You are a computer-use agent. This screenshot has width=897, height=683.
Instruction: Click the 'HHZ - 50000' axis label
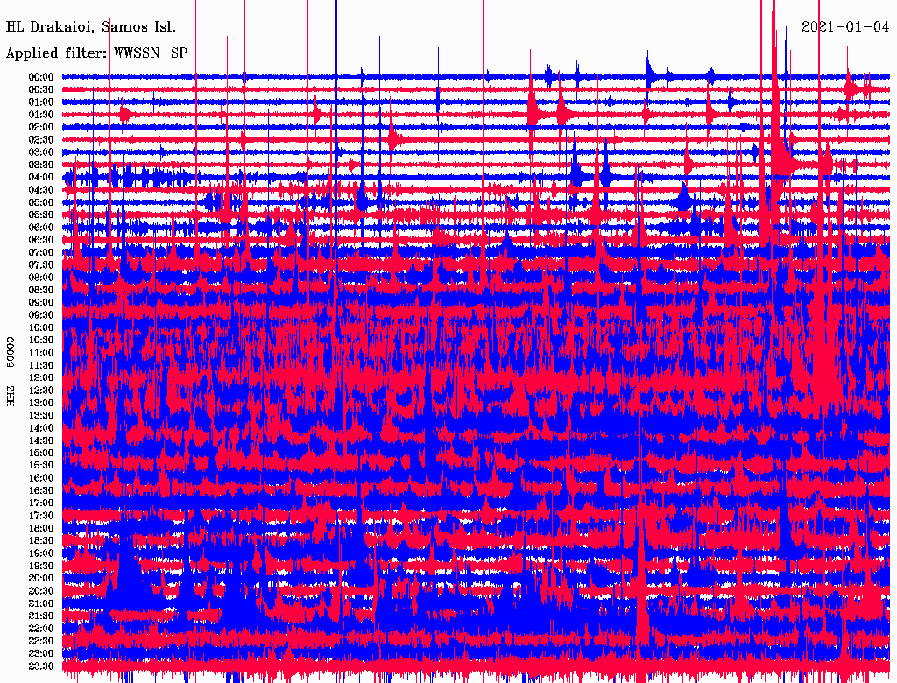11,371
